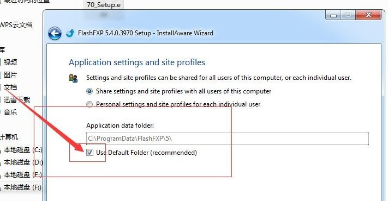
Task: Open 视频 library in sidebar
Action: point(10,62)
